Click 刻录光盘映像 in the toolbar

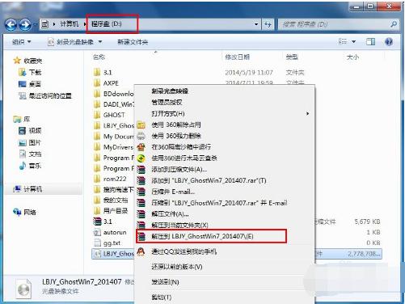[74, 42]
